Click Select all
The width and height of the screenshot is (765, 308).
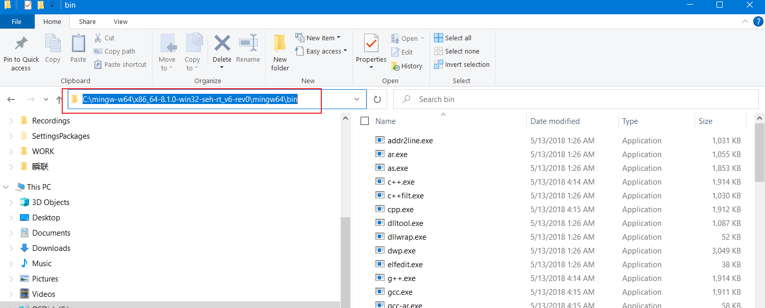click(x=452, y=38)
